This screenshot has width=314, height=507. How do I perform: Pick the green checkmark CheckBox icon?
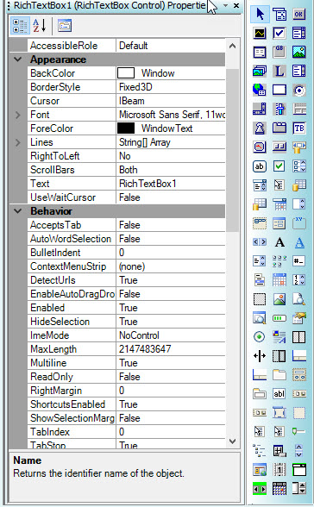click(x=279, y=166)
